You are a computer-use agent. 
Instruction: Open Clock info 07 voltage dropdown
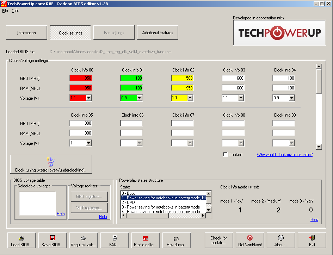click(190, 143)
